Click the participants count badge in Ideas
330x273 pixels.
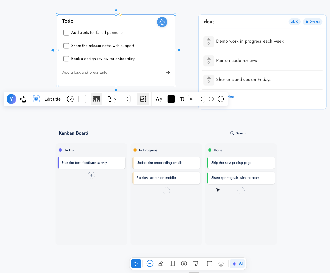pyautogui.click(x=294, y=22)
